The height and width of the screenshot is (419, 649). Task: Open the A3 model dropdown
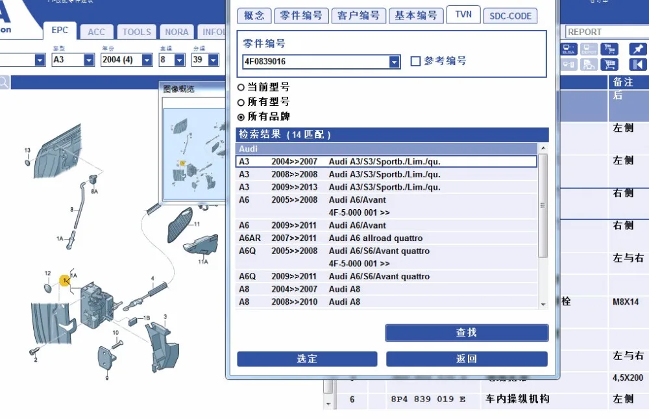(89, 60)
